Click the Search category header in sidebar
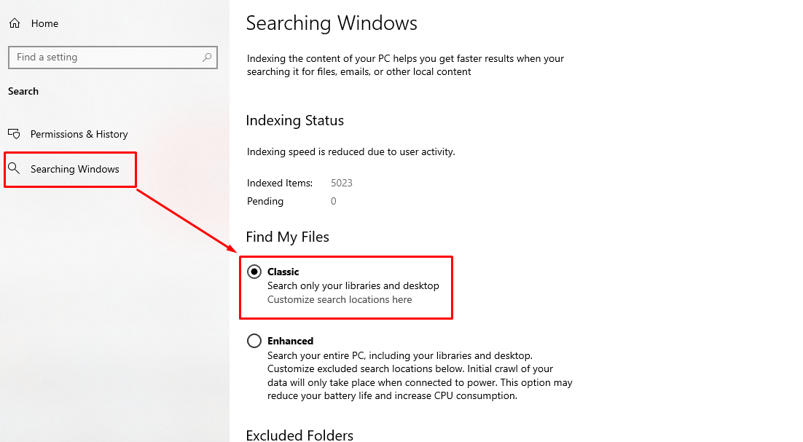Viewport: 803px width, 442px height. click(23, 91)
